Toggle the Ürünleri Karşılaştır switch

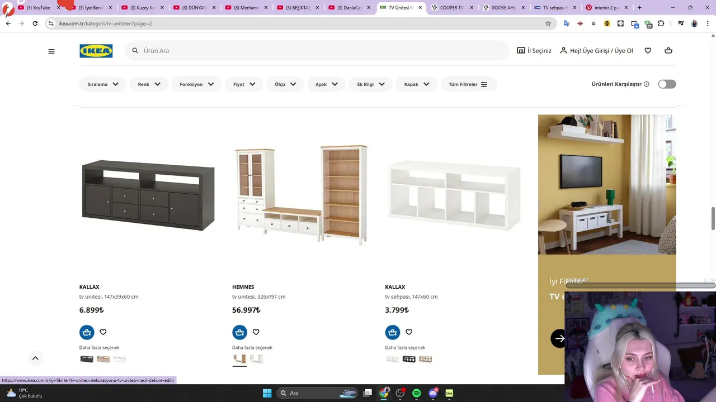[x=667, y=84]
